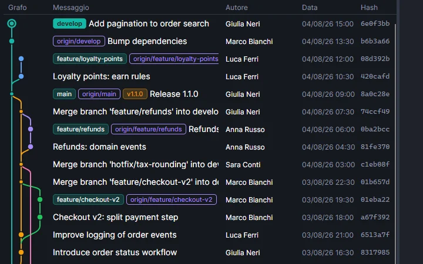The height and width of the screenshot is (264, 423).
Task: Click the main branch label
Action: pos(64,94)
